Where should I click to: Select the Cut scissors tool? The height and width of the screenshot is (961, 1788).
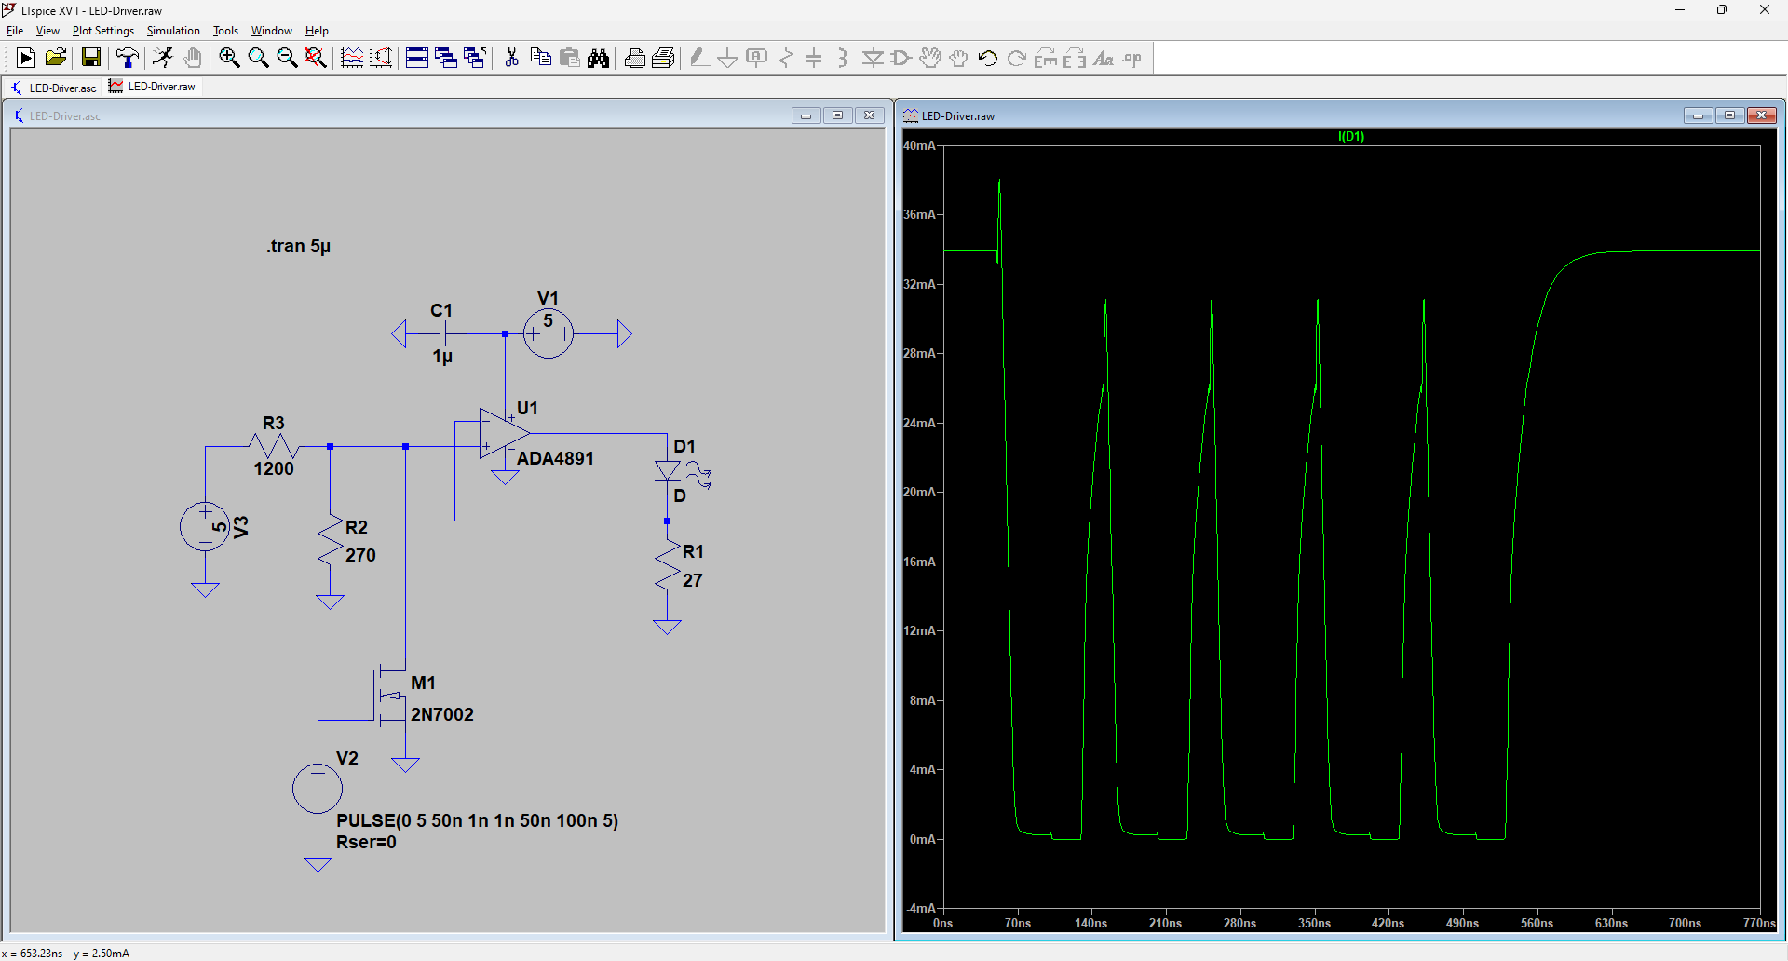pos(511,58)
